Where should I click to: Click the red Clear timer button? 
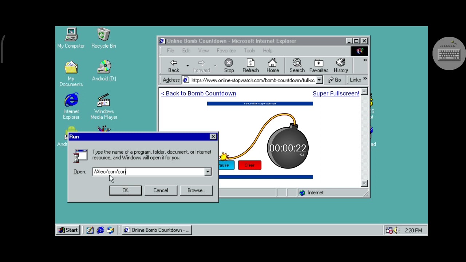(x=249, y=165)
